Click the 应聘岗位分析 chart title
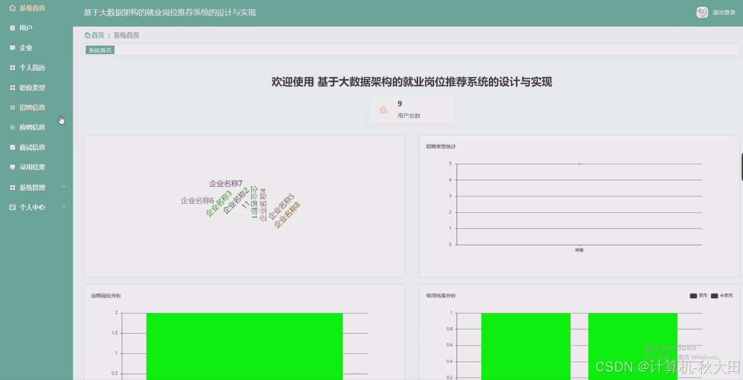This screenshot has width=743, height=380. pos(106,296)
